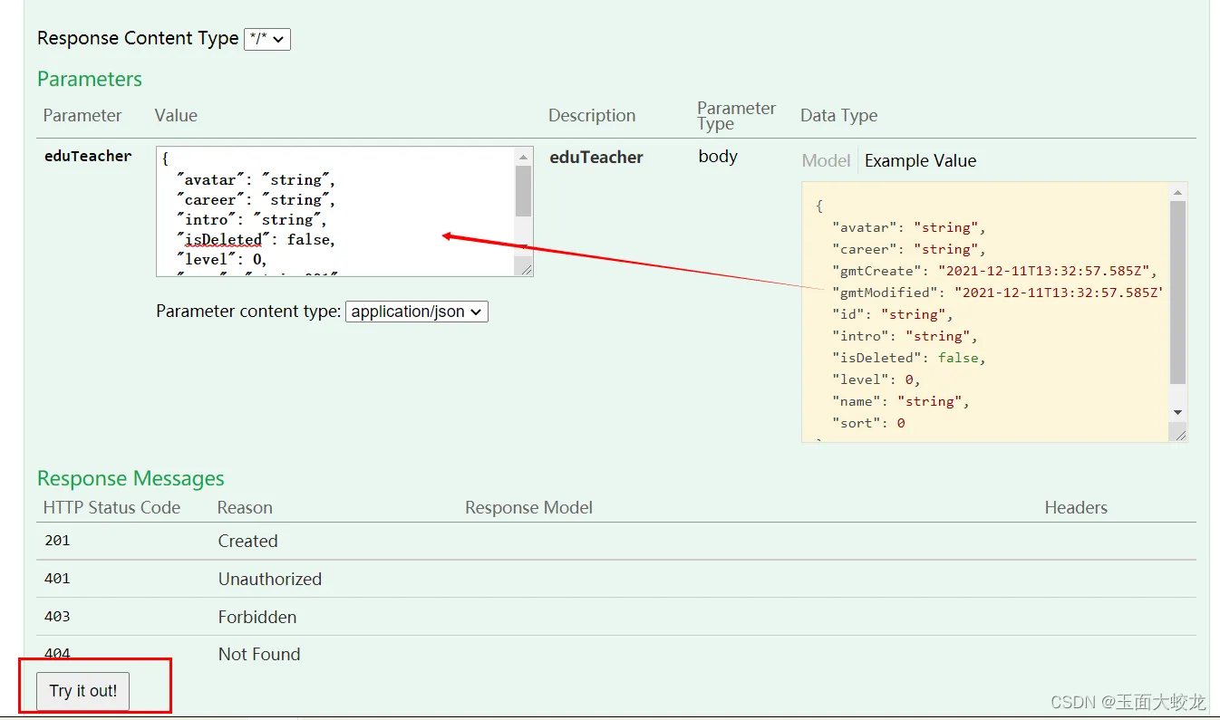Image resolution: width=1220 pixels, height=720 pixels.
Task: Click the Forbidden reason text
Action: pos(257,617)
